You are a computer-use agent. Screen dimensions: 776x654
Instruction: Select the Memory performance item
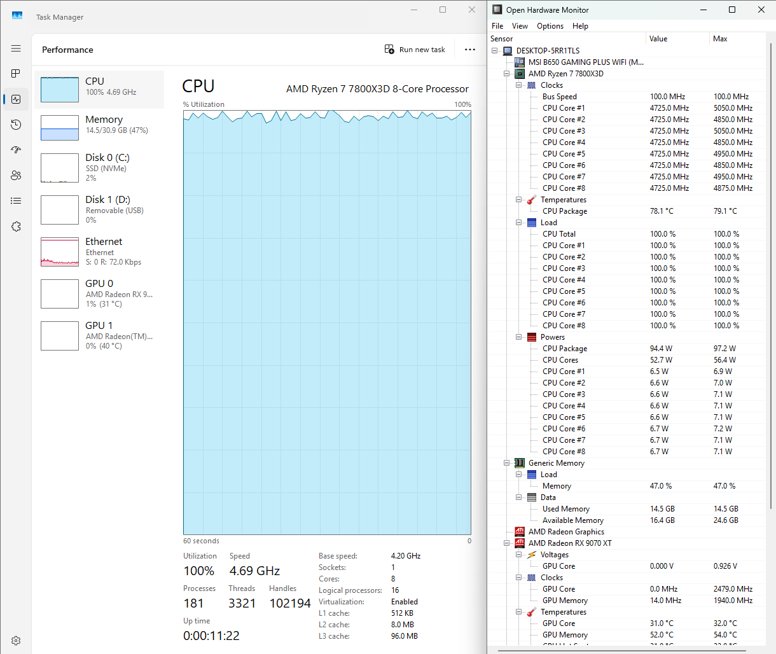pyautogui.click(x=99, y=128)
